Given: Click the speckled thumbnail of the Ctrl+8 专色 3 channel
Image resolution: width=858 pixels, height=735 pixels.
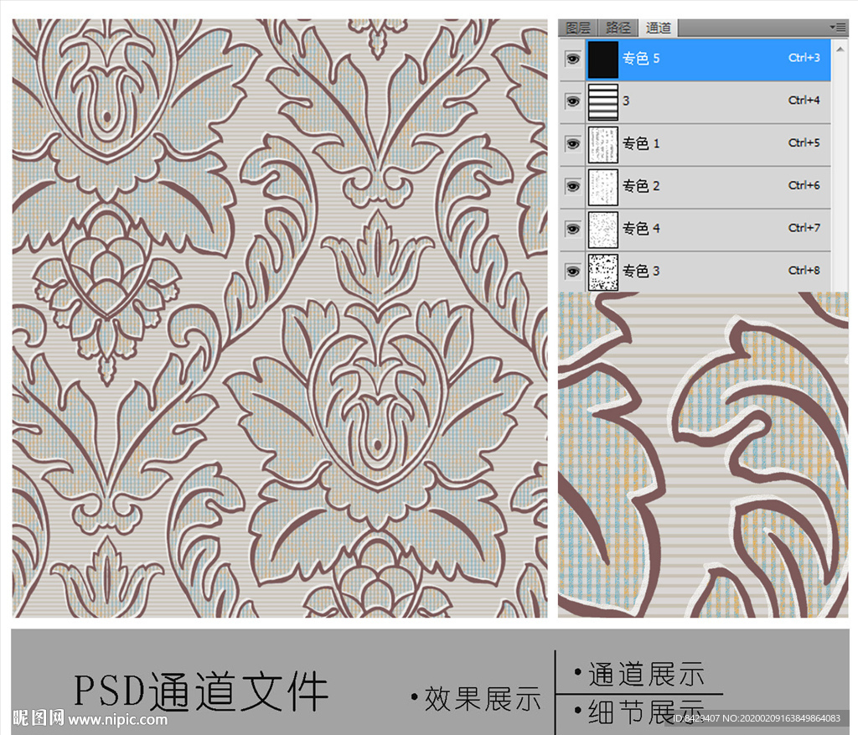Looking at the screenshot, I should (x=602, y=272).
